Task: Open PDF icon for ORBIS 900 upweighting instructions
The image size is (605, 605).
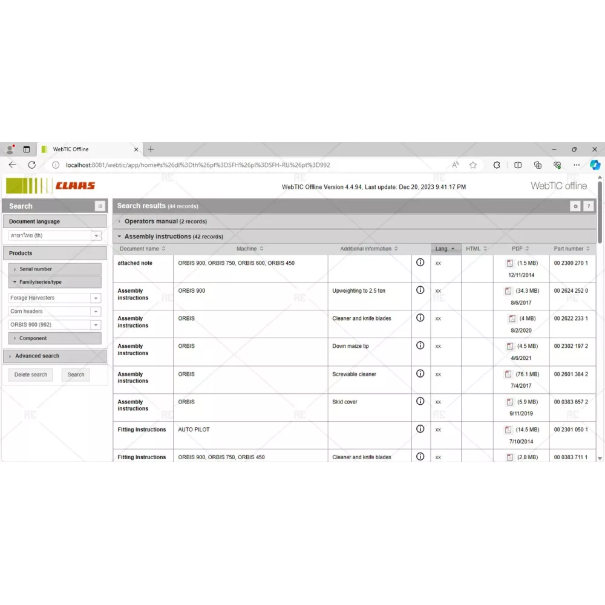Action: (508, 291)
